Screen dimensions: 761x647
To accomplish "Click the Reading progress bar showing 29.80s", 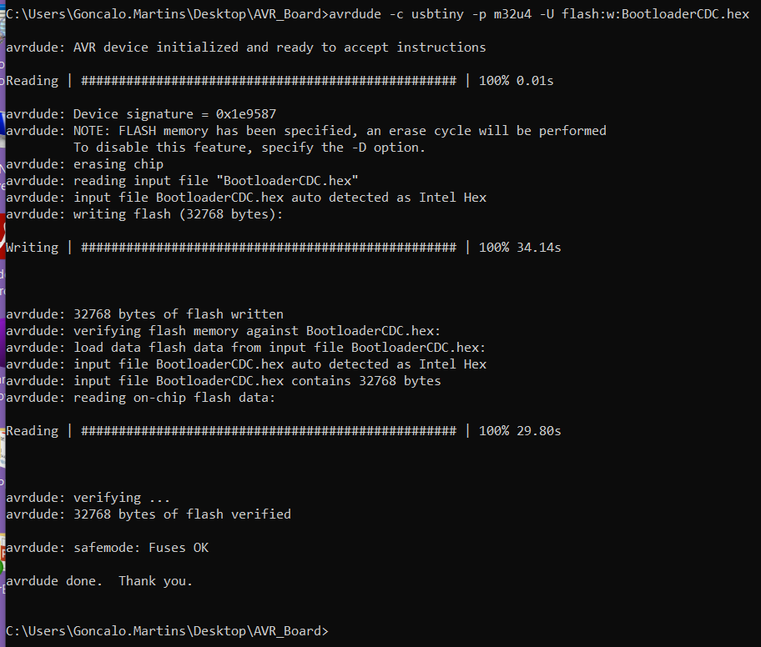I will tap(269, 431).
